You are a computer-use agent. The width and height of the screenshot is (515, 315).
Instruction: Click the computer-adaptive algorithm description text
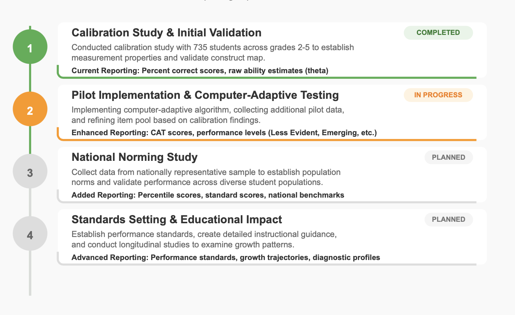208,115
